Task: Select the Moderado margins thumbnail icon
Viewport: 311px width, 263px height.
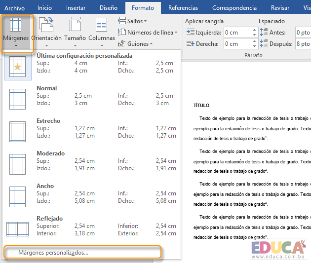Action: pyautogui.click(x=17, y=164)
